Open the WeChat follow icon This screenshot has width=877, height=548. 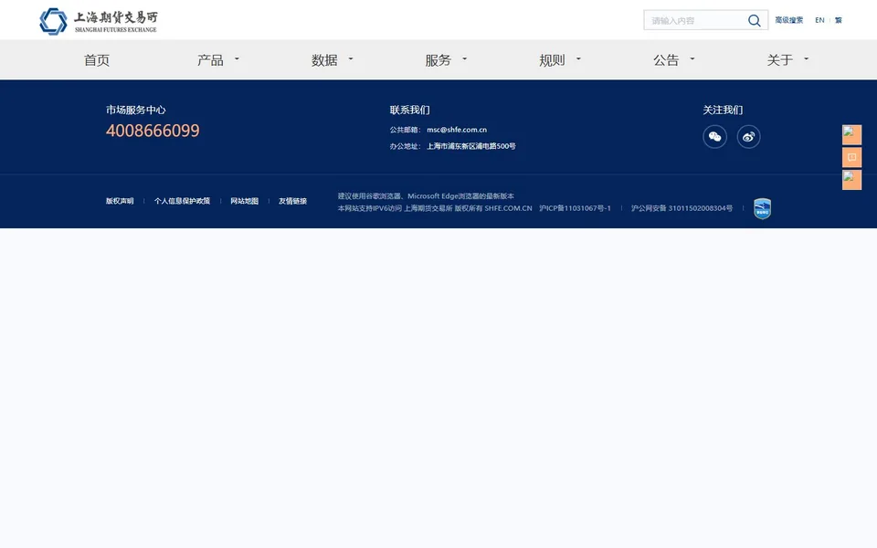tap(714, 136)
